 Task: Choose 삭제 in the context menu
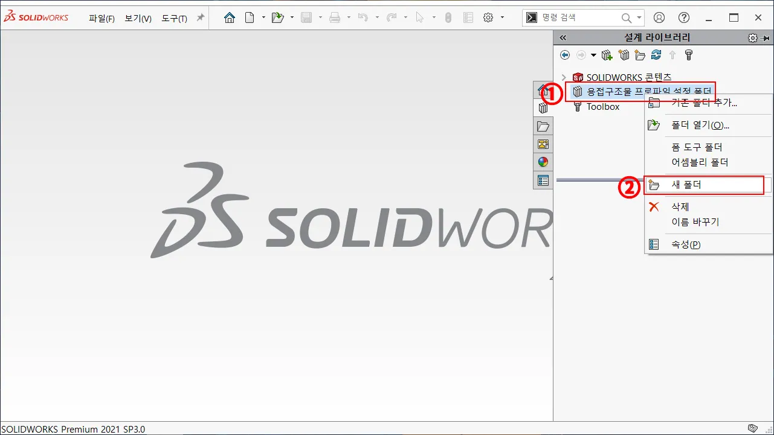(709, 207)
